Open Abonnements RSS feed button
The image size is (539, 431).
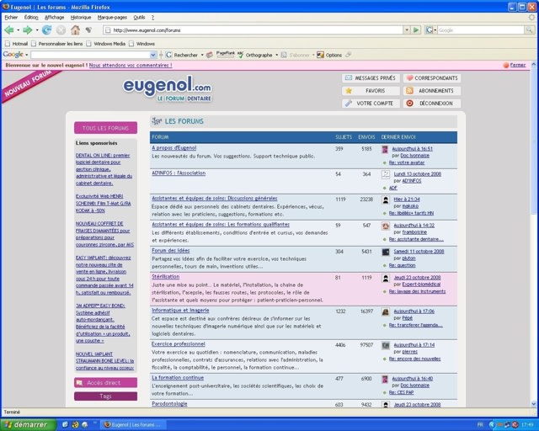(x=430, y=91)
